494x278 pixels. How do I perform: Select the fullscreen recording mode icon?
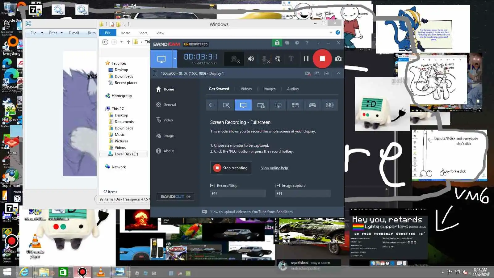click(x=243, y=105)
